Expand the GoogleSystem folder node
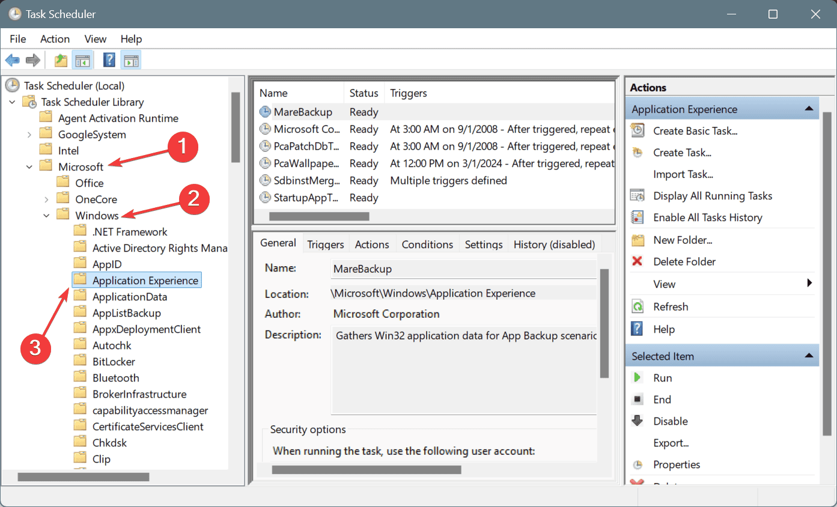 (x=29, y=135)
